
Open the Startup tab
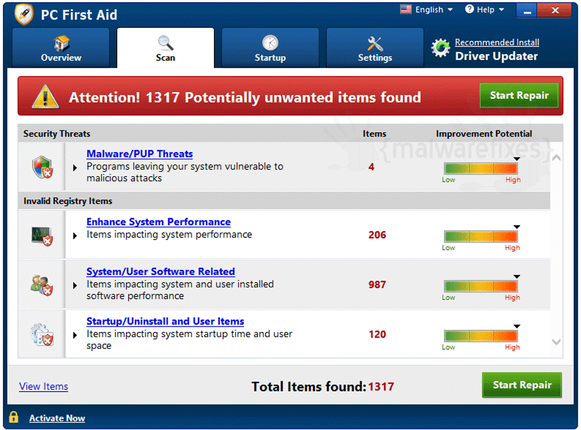[x=270, y=48]
